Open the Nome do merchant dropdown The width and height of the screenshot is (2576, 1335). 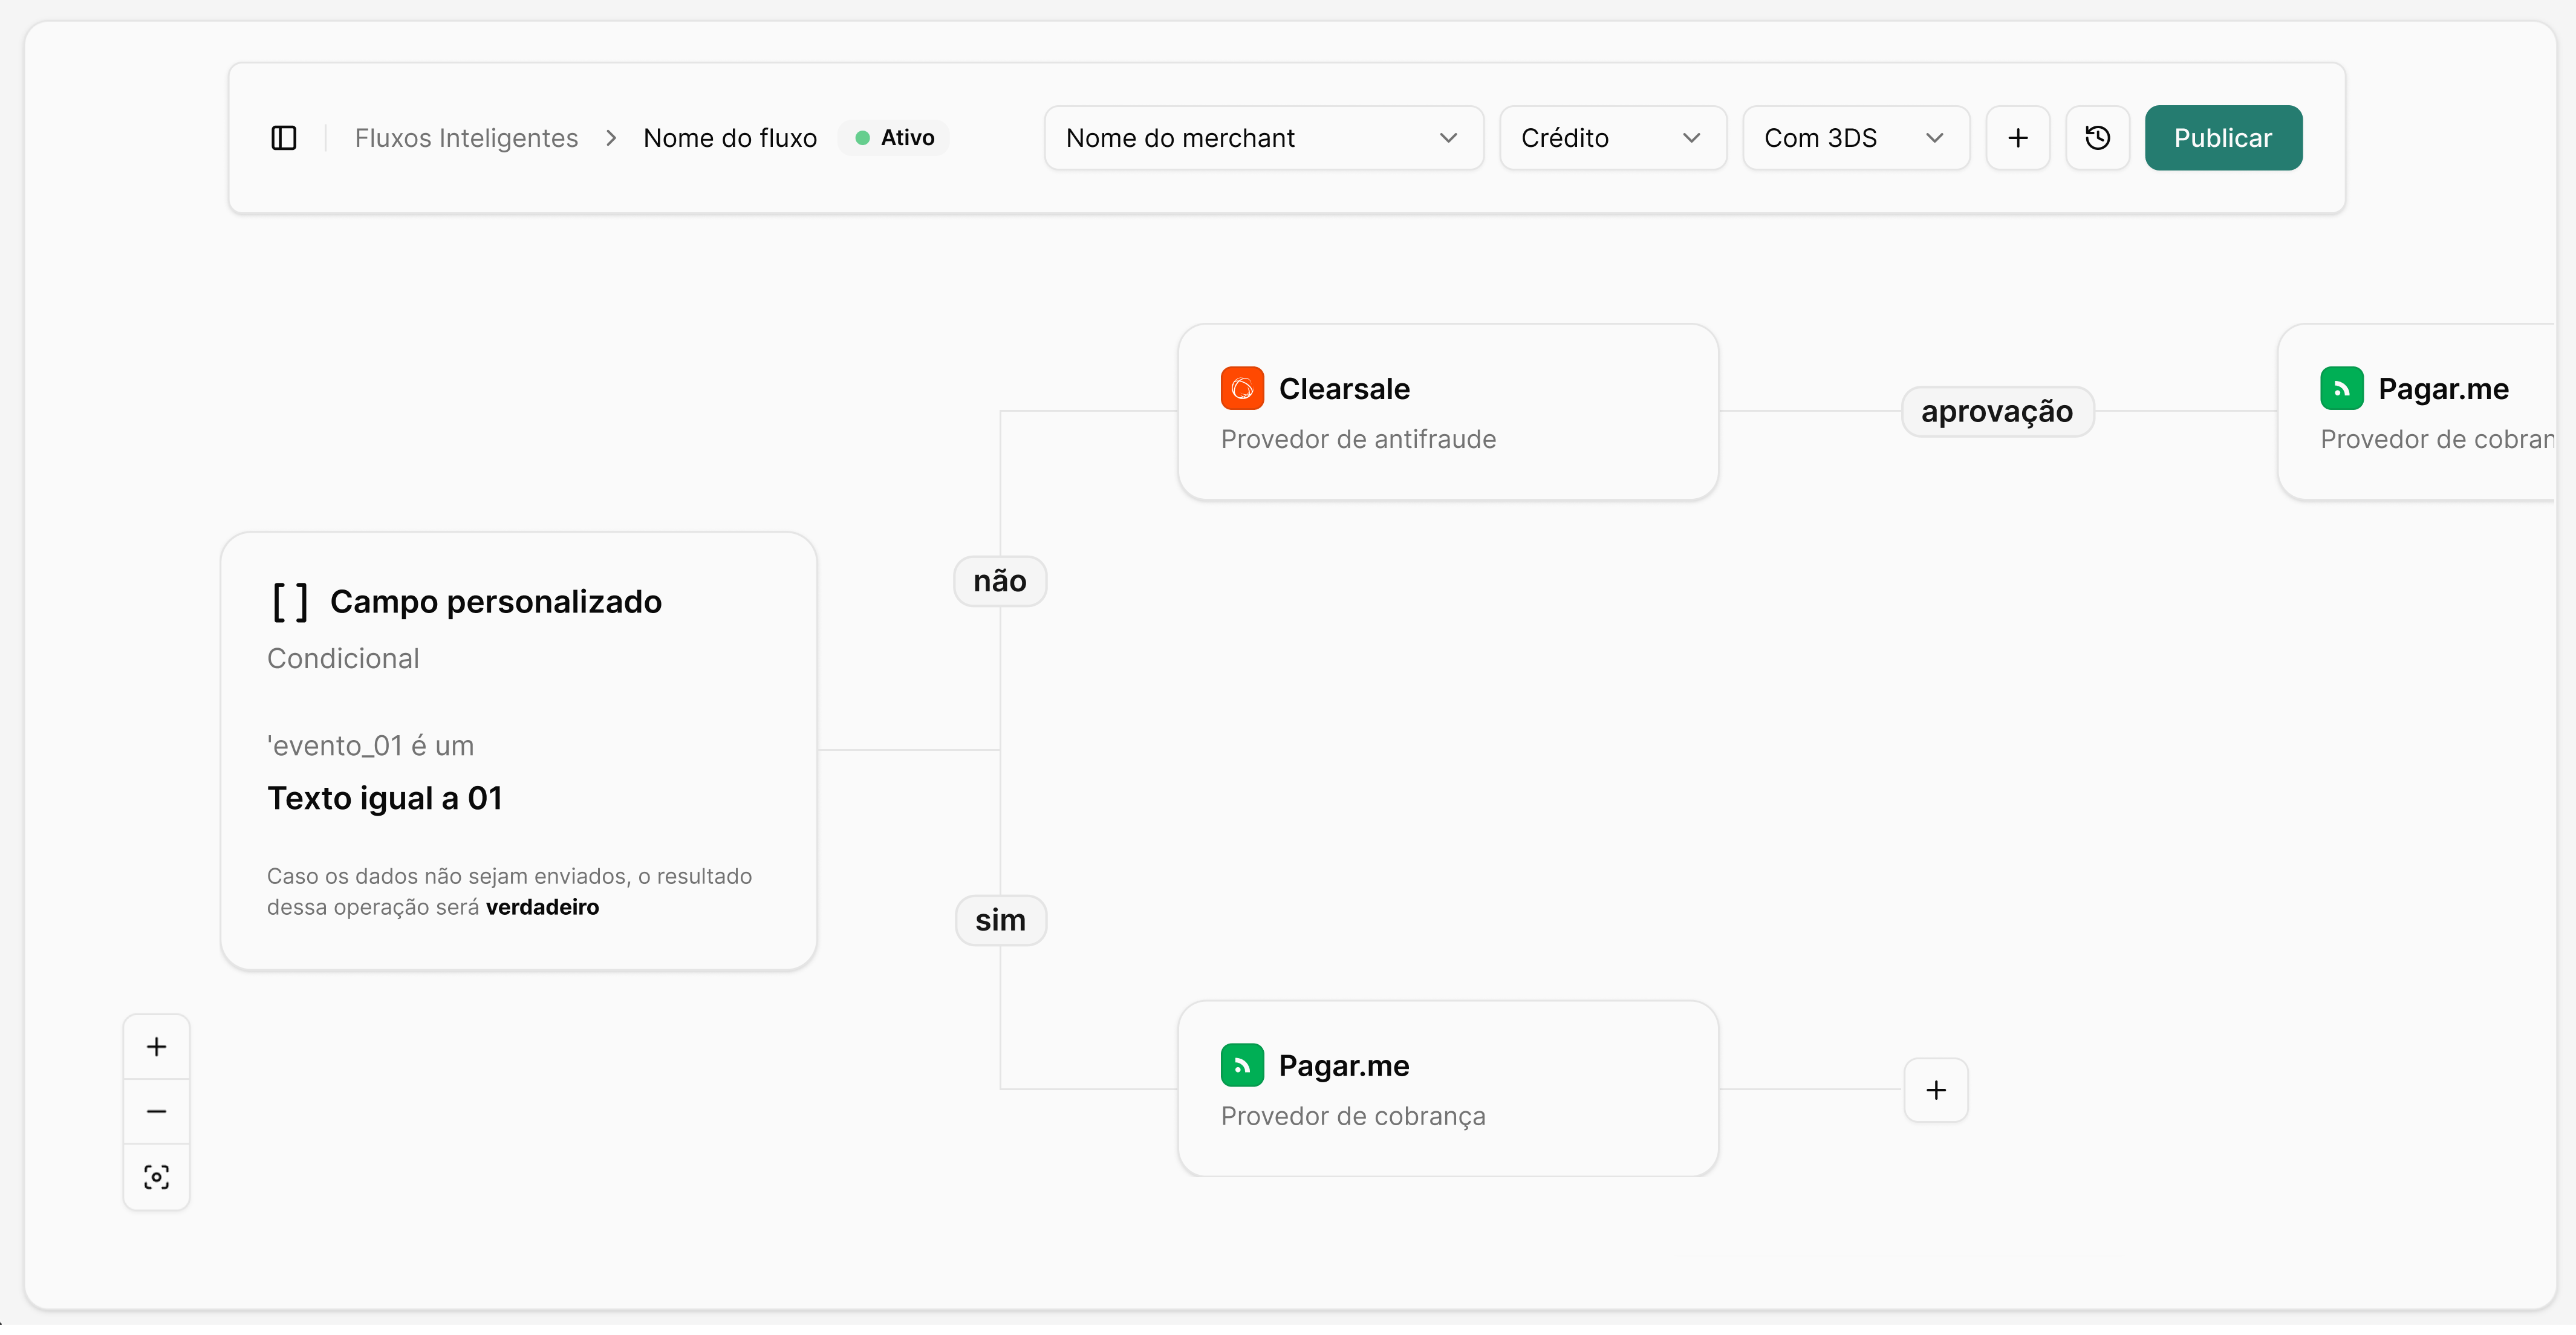click(x=1264, y=138)
